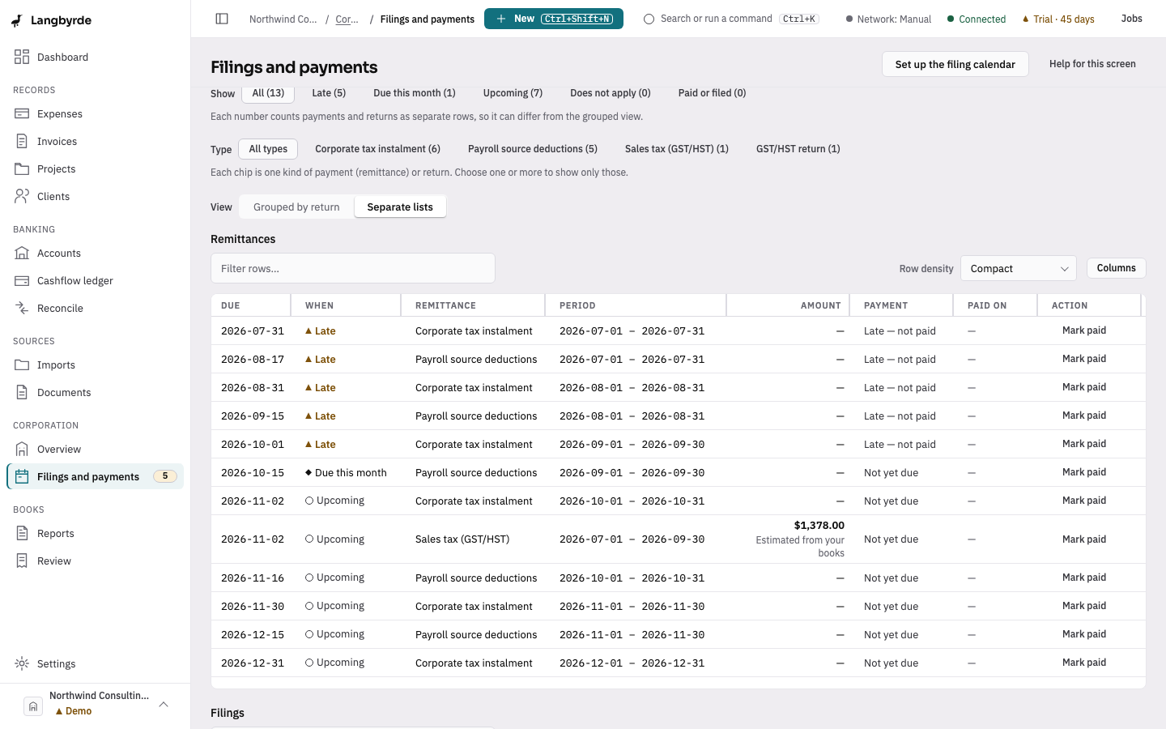This screenshot has height=729, width=1166.
Task: Click the Langbyrde logo icon
Action: [17, 20]
